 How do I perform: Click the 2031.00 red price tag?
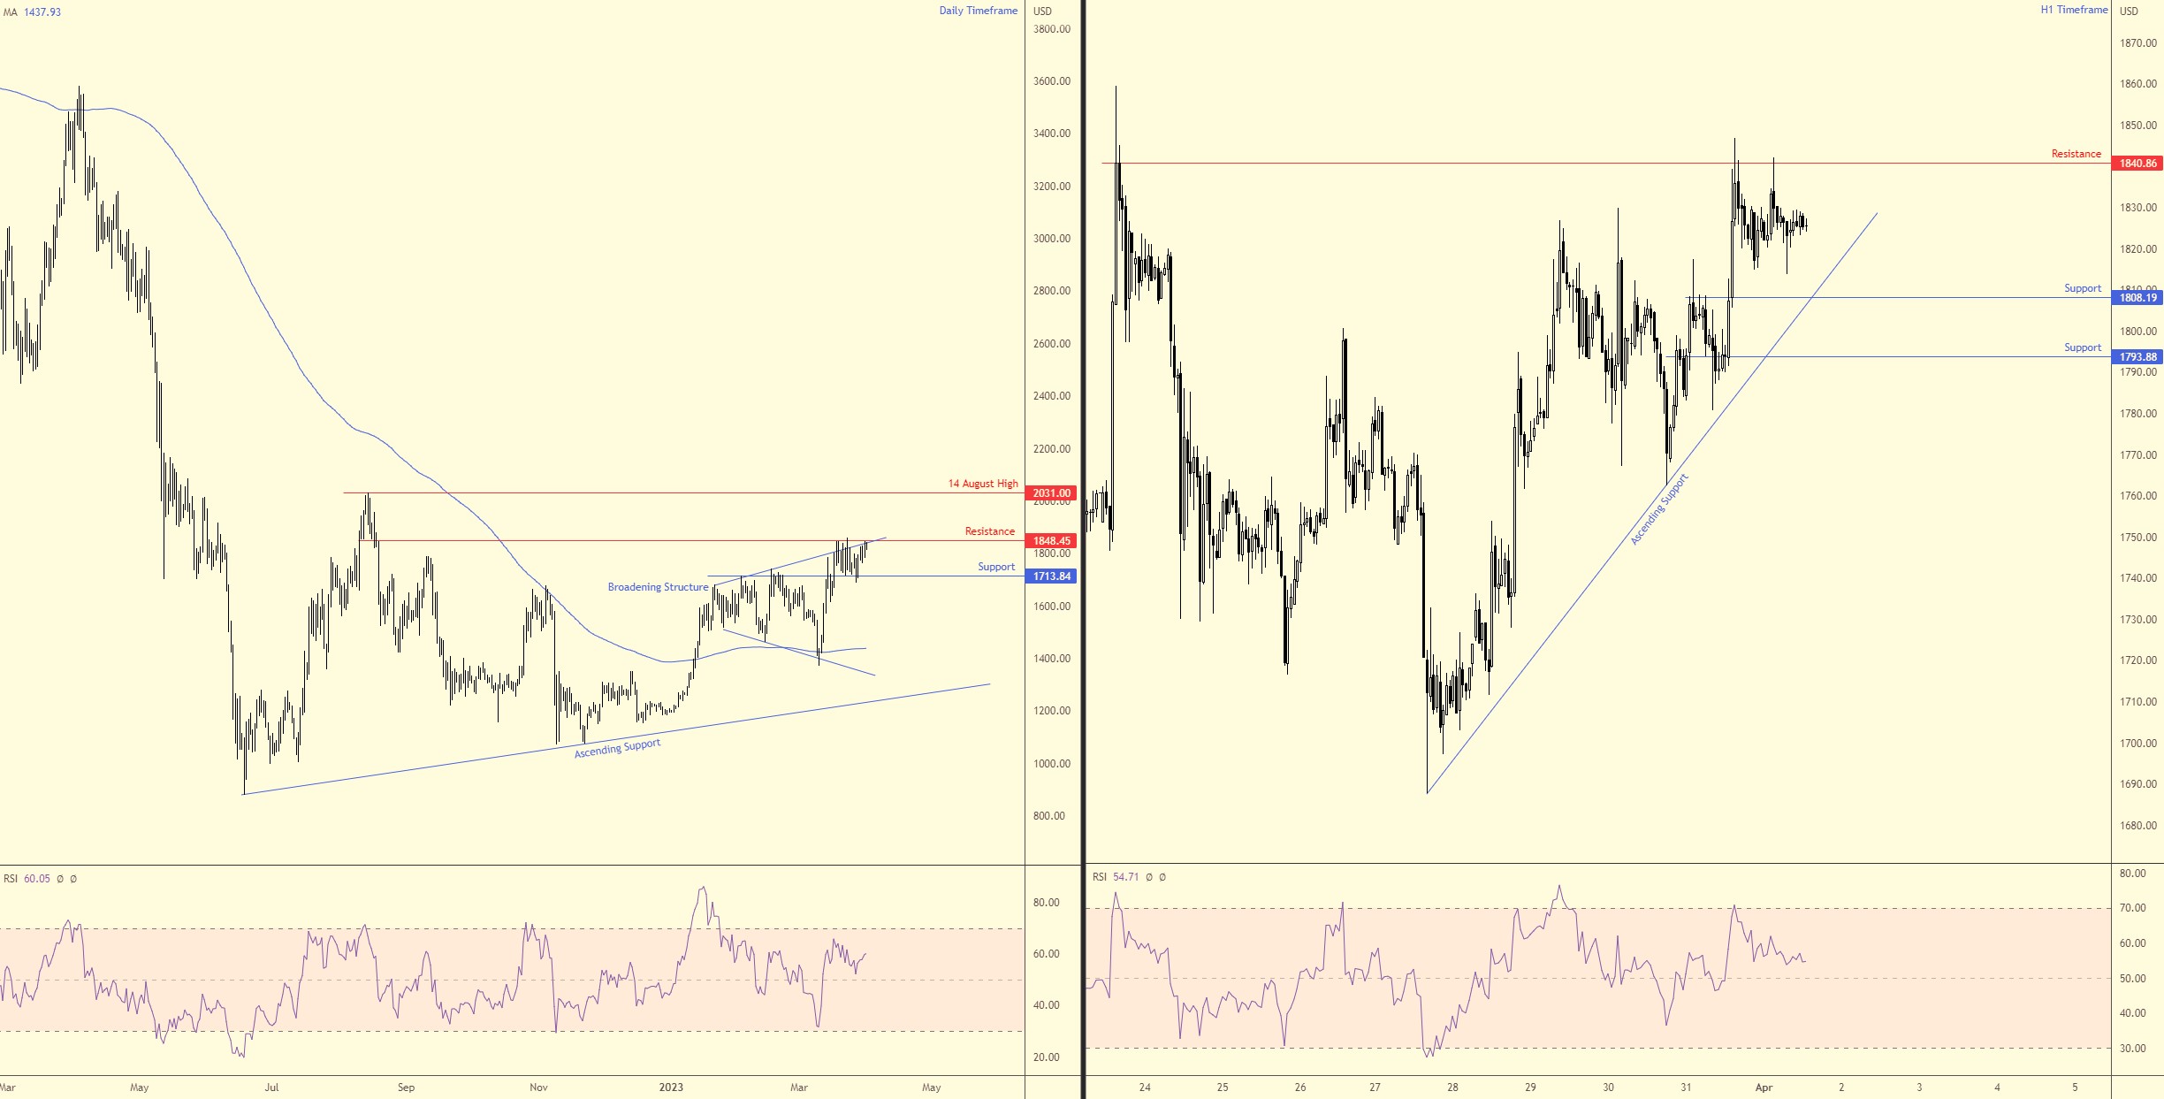(x=1051, y=493)
